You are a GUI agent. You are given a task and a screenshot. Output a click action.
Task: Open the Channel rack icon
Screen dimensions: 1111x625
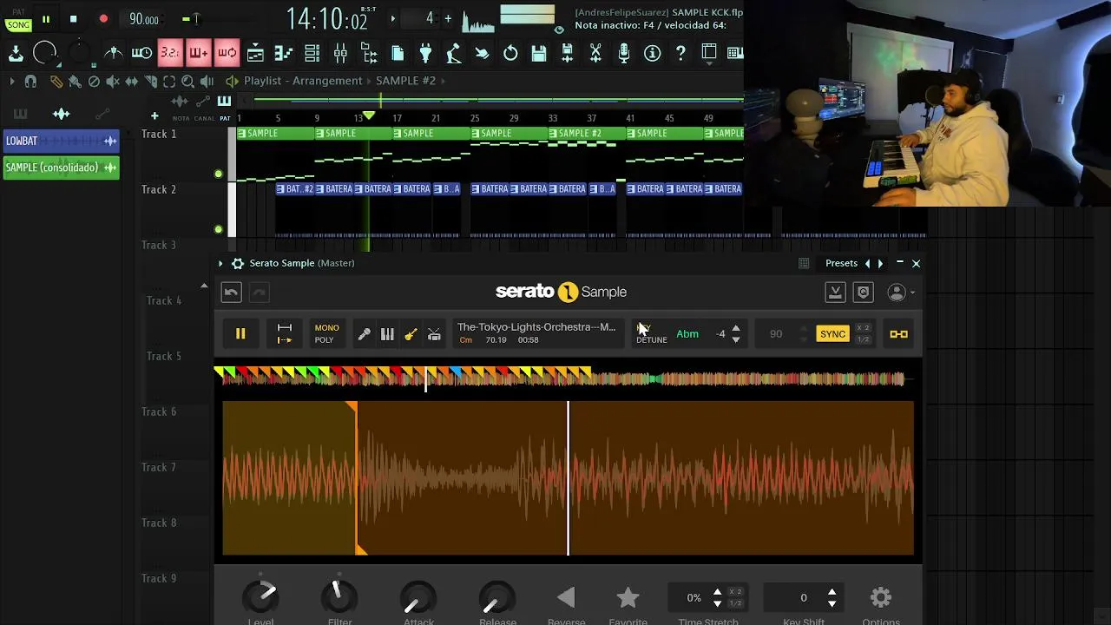312,53
